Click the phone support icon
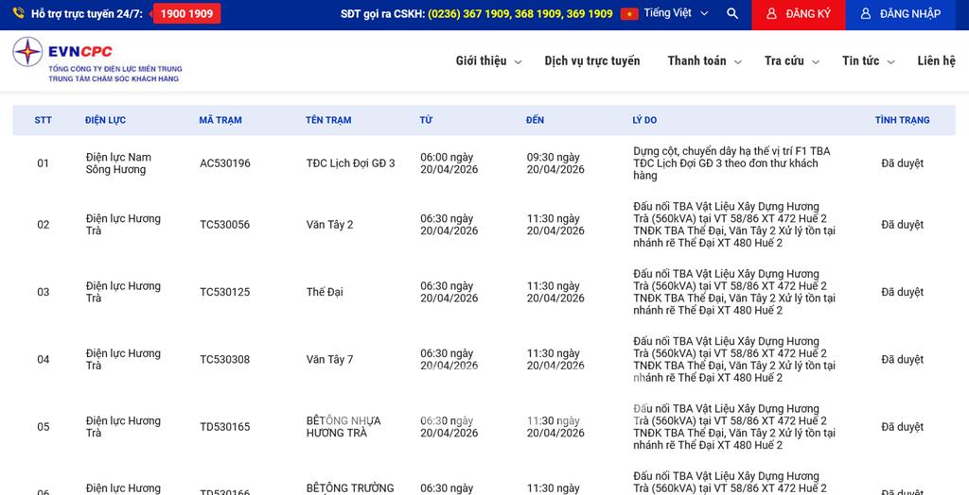This screenshot has height=495, width=969. 18,14
